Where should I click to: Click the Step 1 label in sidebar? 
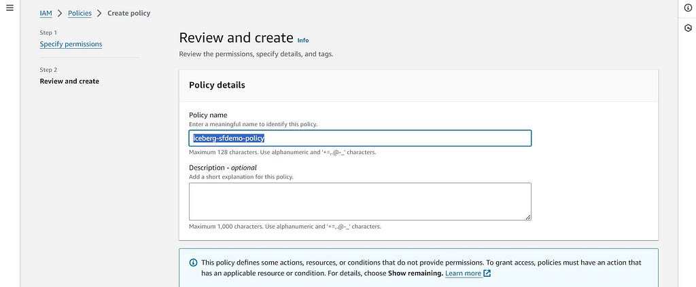[48, 33]
